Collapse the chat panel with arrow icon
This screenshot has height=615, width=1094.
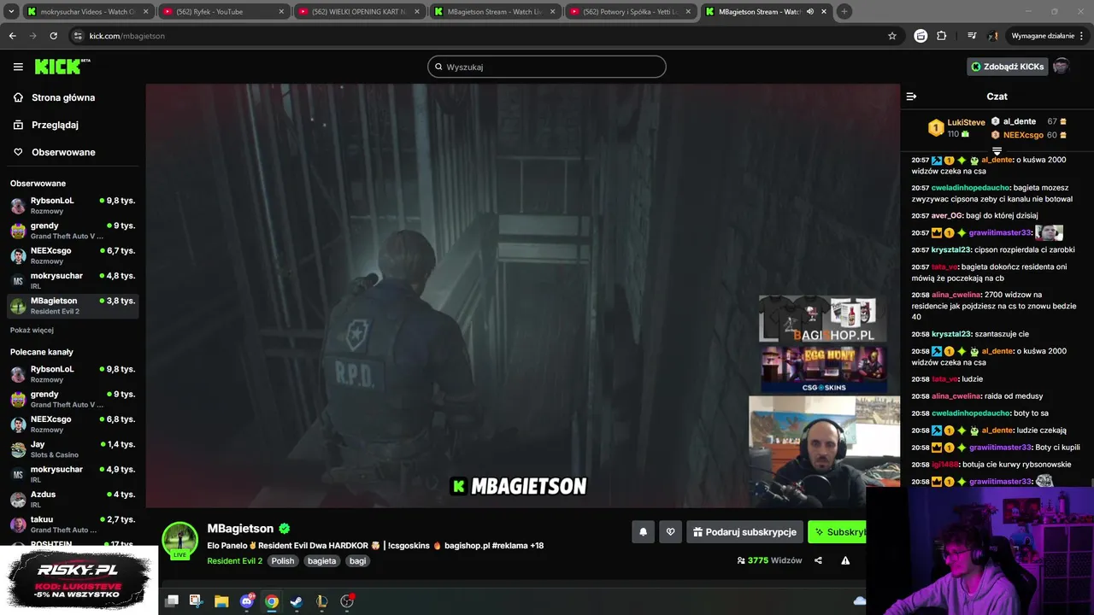[x=911, y=97]
